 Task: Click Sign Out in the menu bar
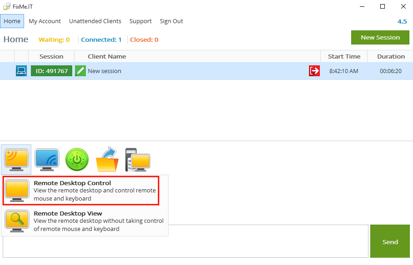pyautogui.click(x=171, y=21)
